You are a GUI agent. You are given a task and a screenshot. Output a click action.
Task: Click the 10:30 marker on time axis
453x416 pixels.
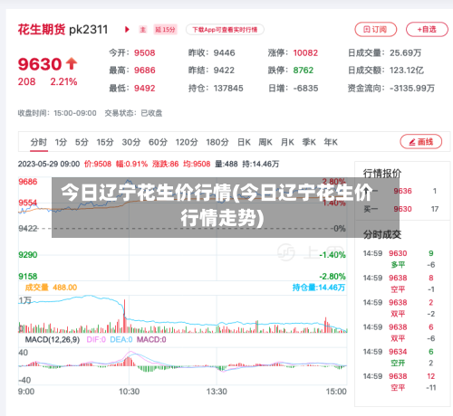coord(129,392)
